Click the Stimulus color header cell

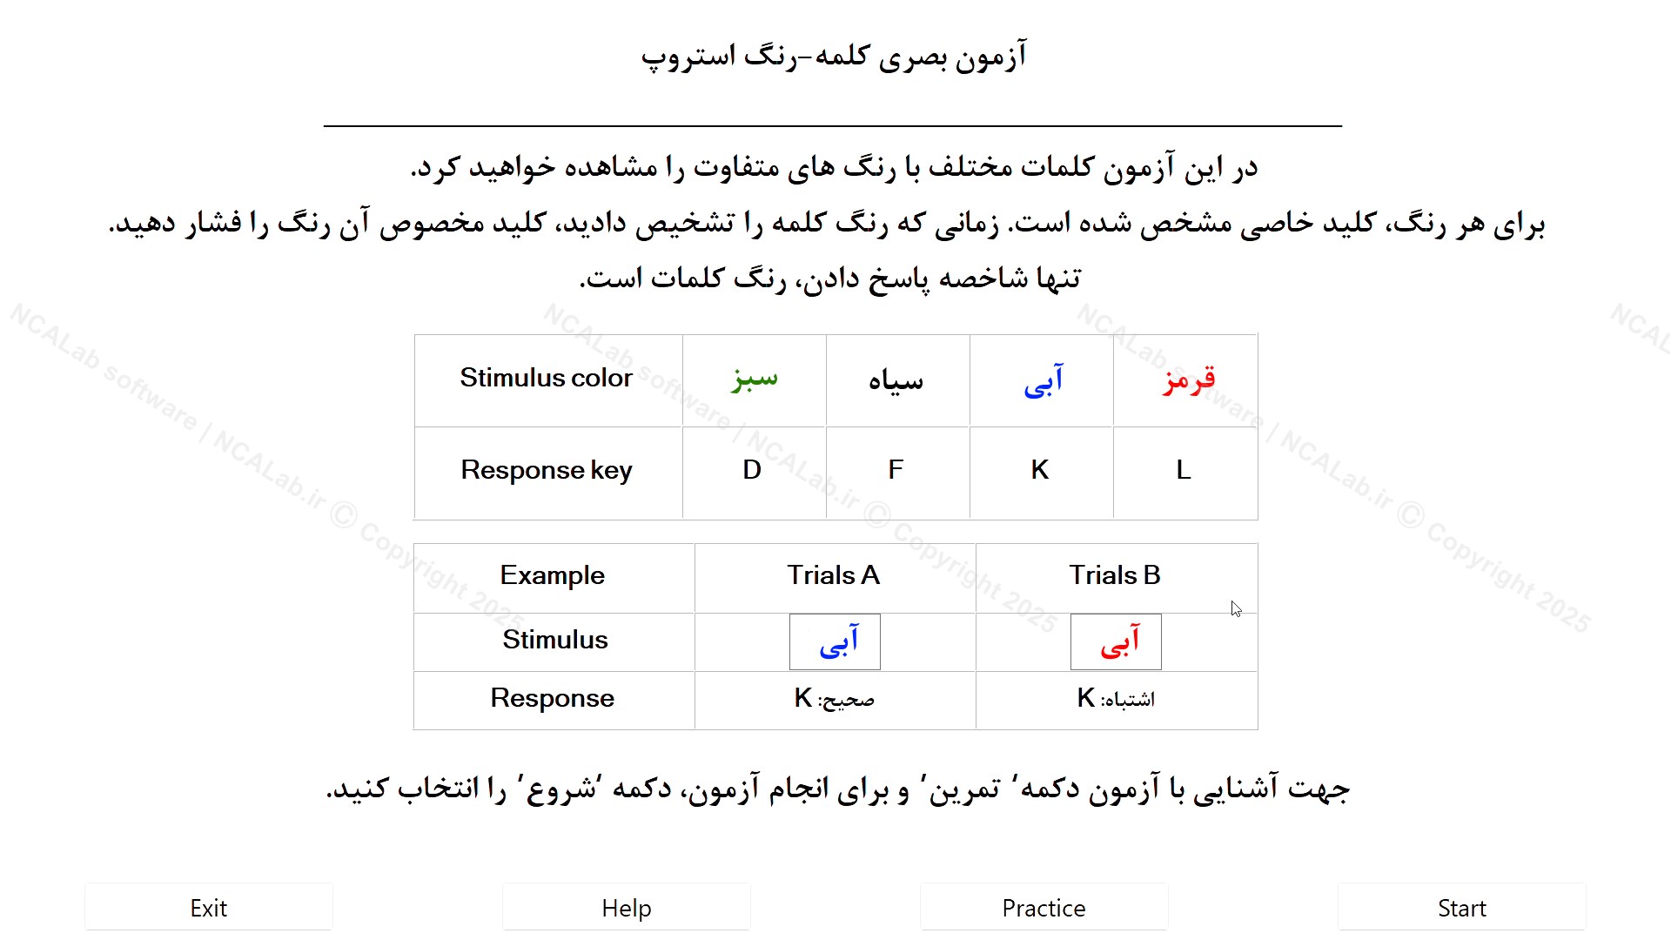coord(547,379)
